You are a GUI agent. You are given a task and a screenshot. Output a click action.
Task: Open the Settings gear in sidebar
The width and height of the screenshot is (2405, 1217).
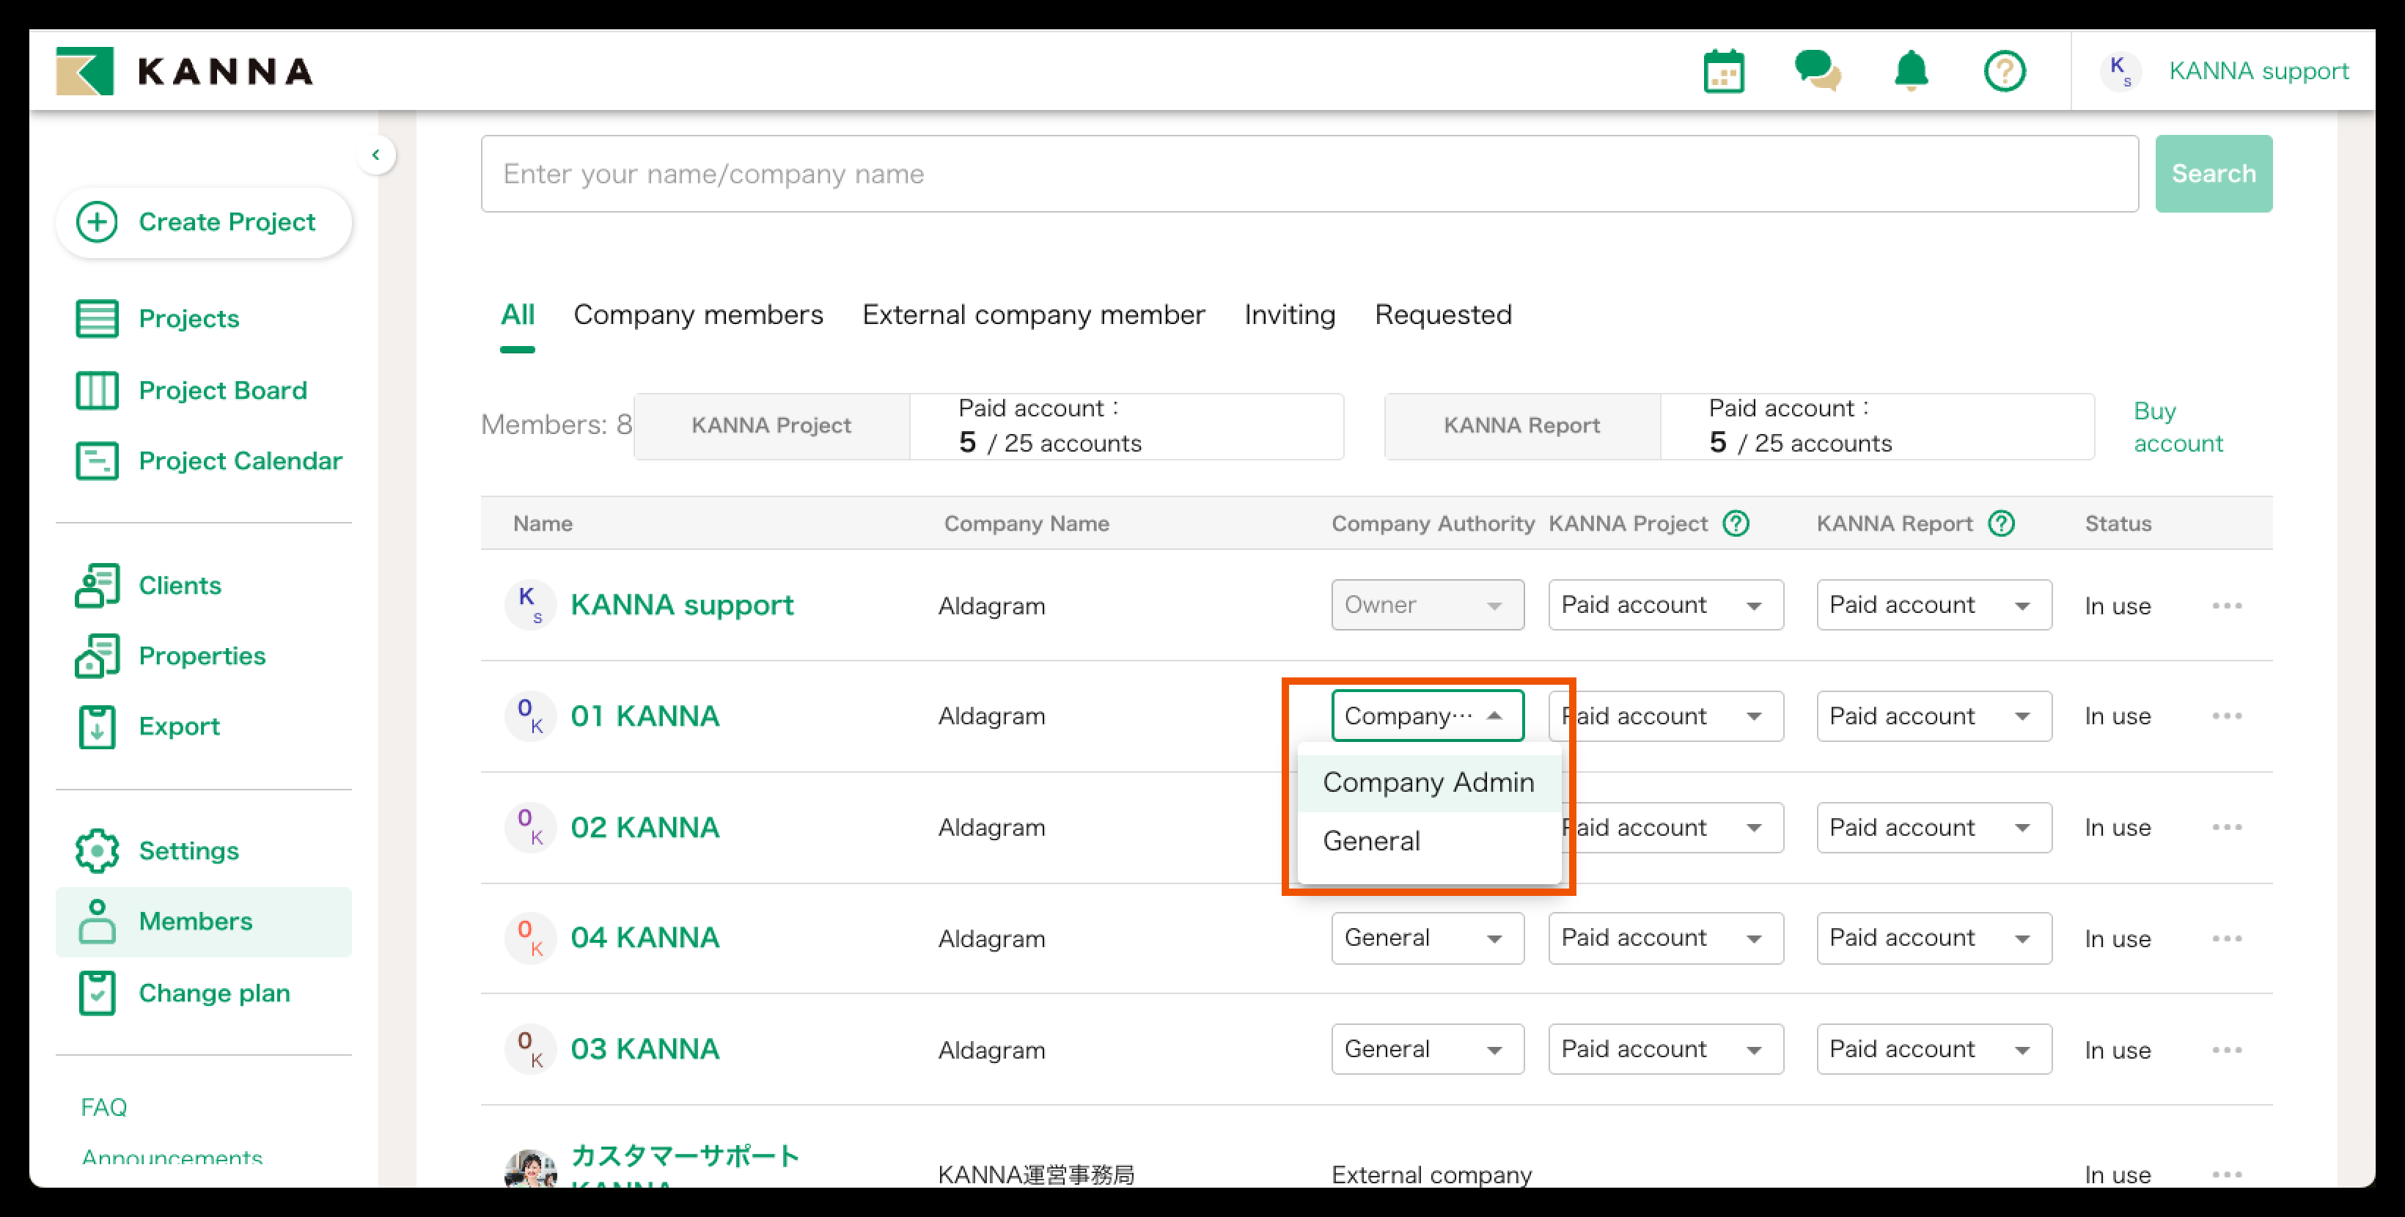(x=97, y=850)
